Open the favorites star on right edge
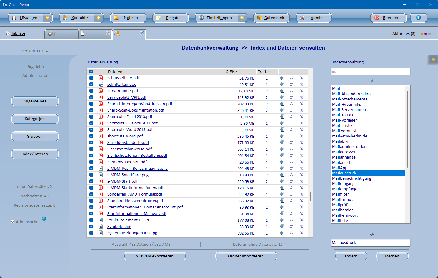 [433, 60]
